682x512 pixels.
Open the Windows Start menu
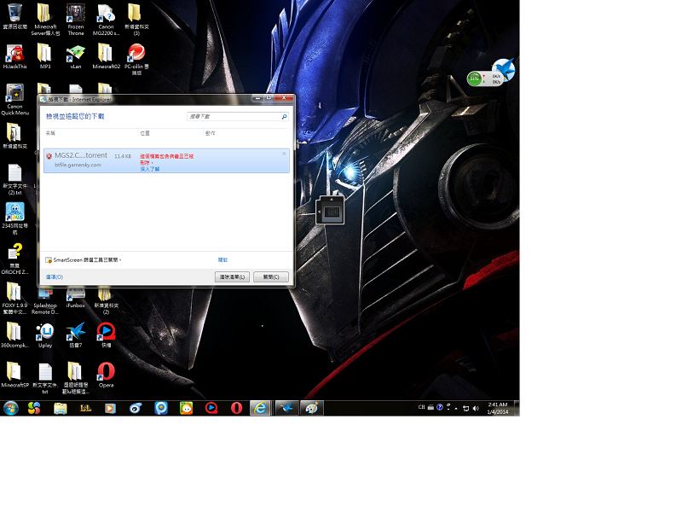coord(10,409)
